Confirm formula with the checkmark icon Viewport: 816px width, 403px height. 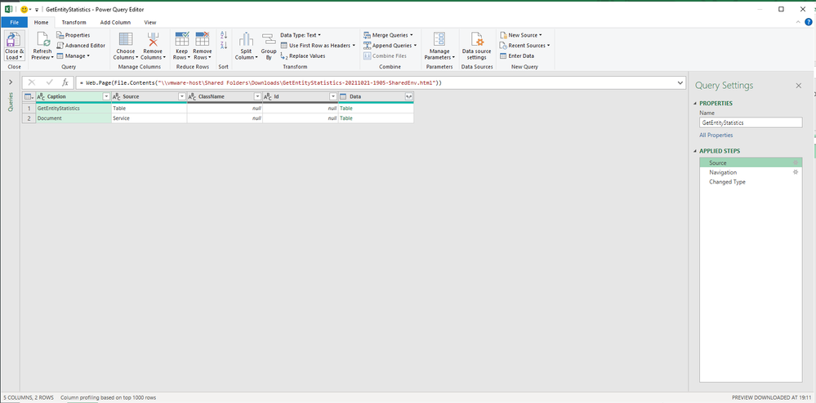50,82
